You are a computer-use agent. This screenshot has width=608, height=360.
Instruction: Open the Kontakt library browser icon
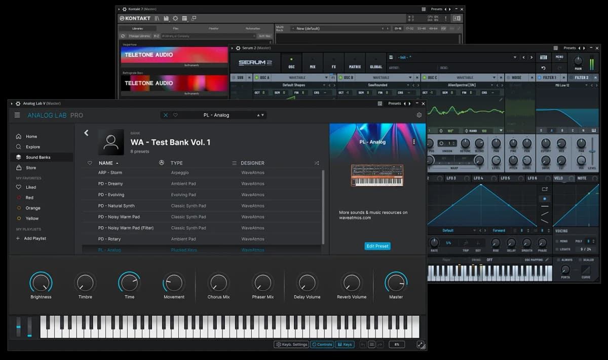click(157, 18)
